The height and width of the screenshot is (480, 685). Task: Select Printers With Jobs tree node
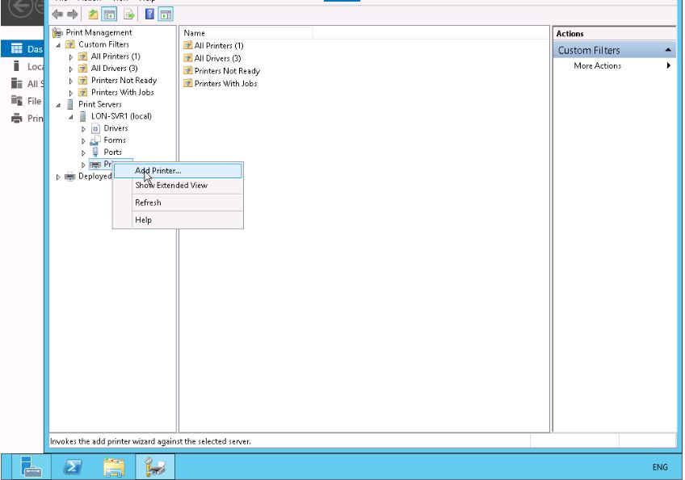pyautogui.click(x=122, y=92)
